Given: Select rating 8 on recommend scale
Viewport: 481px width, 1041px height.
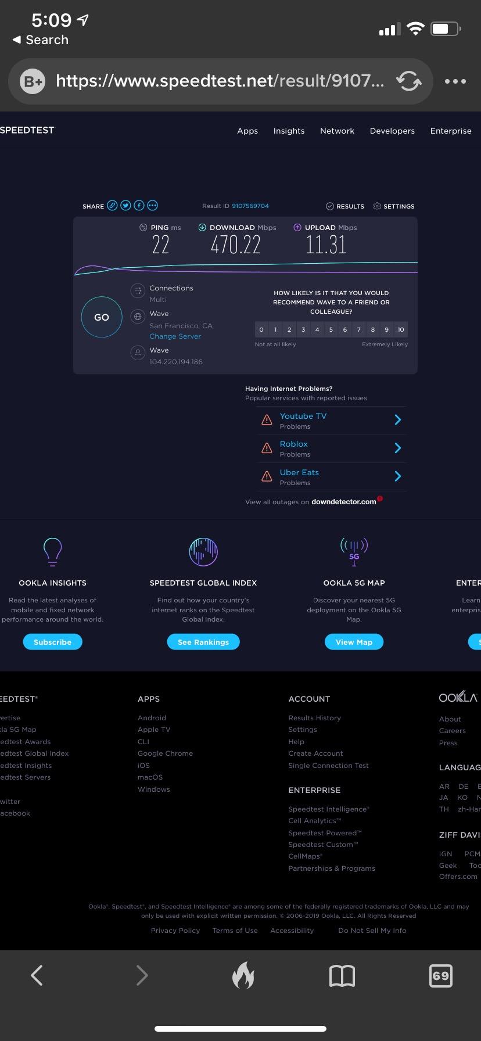Looking at the screenshot, I should (373, 329).
